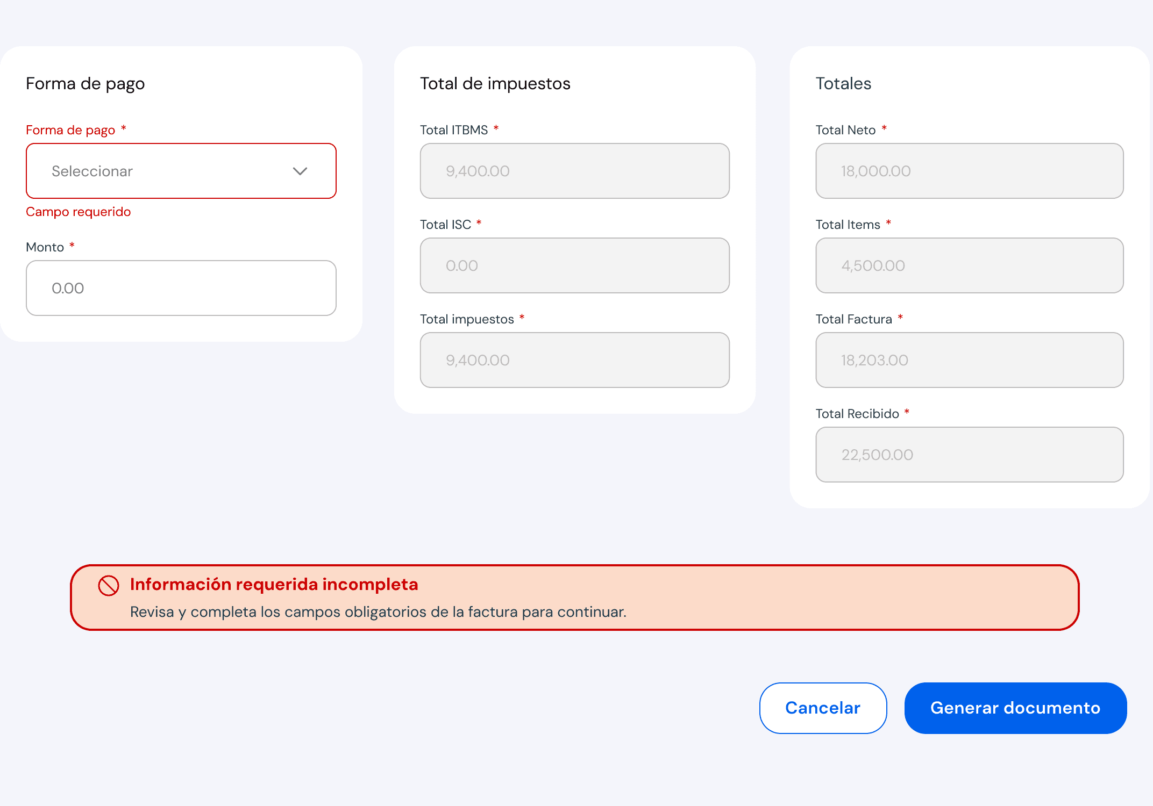This screenshot has width=1153, height=806.
Task: Click the Total Factura field
Action: (969, 360)
